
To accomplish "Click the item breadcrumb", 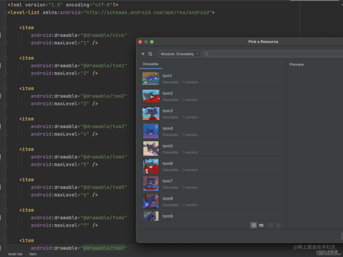I will (x=33, y=254).
